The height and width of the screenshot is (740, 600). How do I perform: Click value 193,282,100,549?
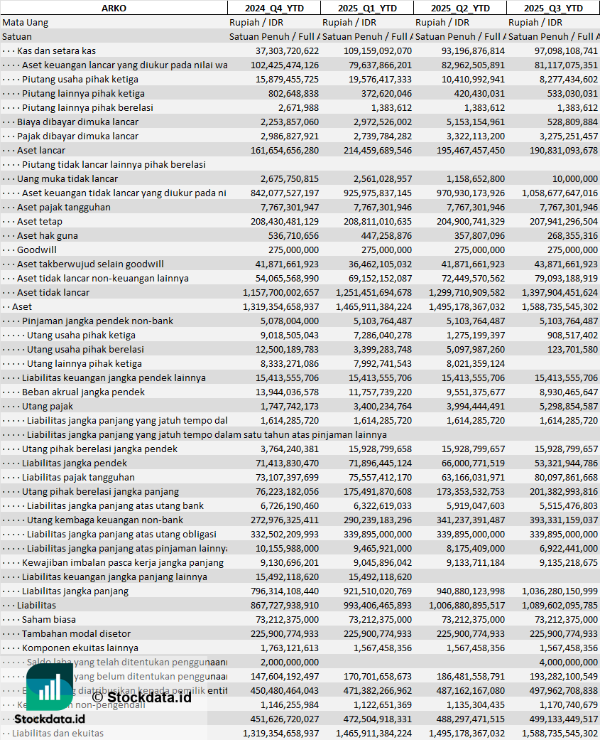563,676
